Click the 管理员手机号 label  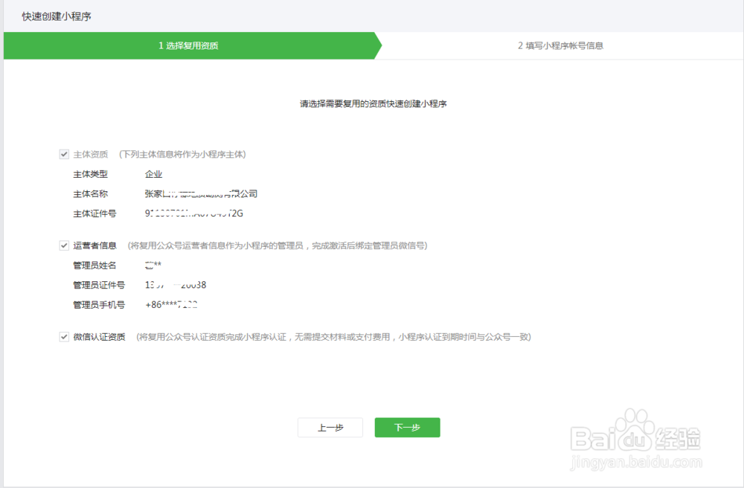pyautogui.click(x=99, y=305)
